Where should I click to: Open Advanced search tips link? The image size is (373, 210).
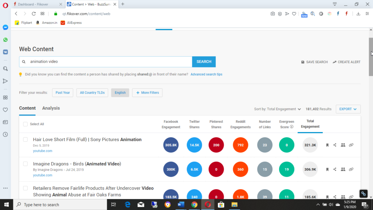click(x=206, y=74)
